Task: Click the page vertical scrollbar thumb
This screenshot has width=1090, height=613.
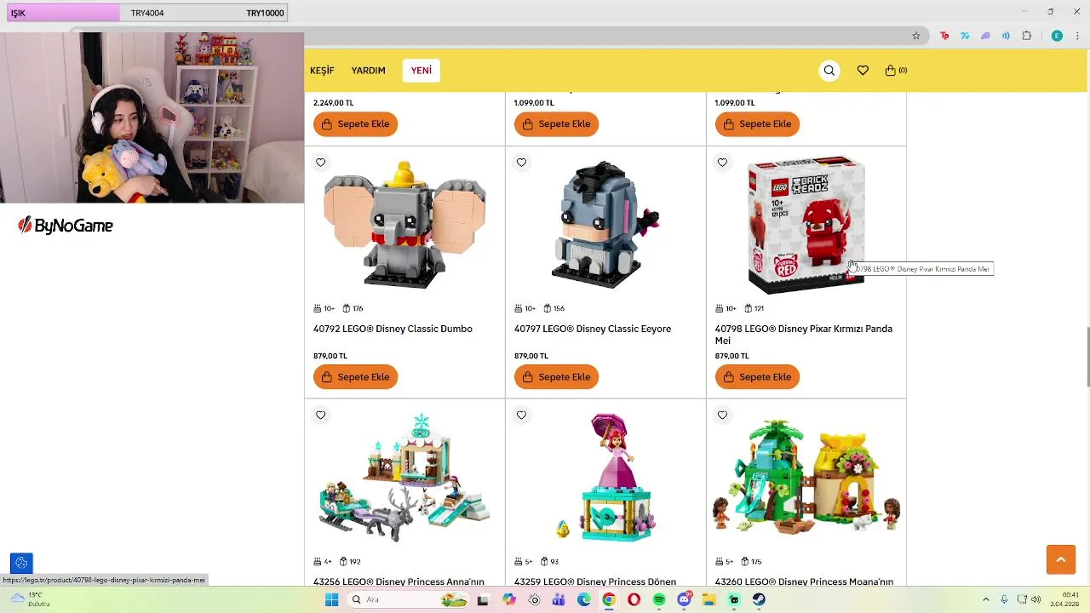Action: pyautogui.click(x=1087, y=357)
